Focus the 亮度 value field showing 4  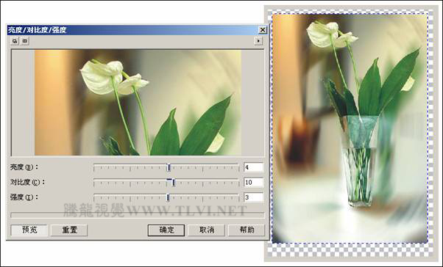254,167
